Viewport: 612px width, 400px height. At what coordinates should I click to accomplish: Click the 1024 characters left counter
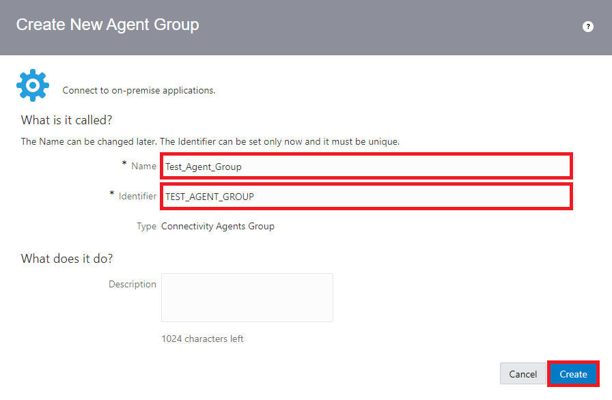(203, 339)
